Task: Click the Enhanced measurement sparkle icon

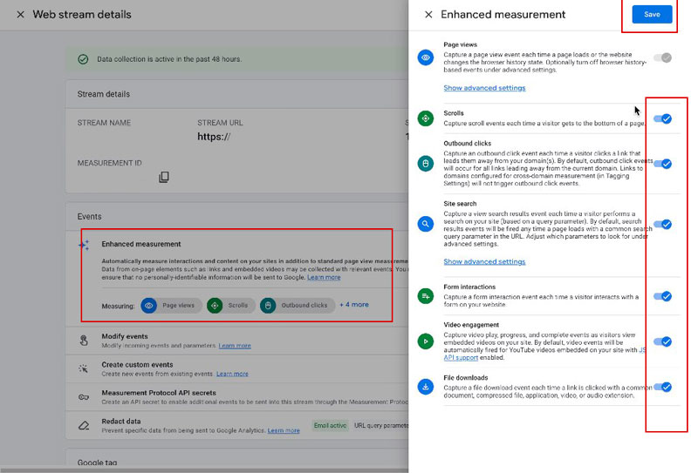Action: 84,245
